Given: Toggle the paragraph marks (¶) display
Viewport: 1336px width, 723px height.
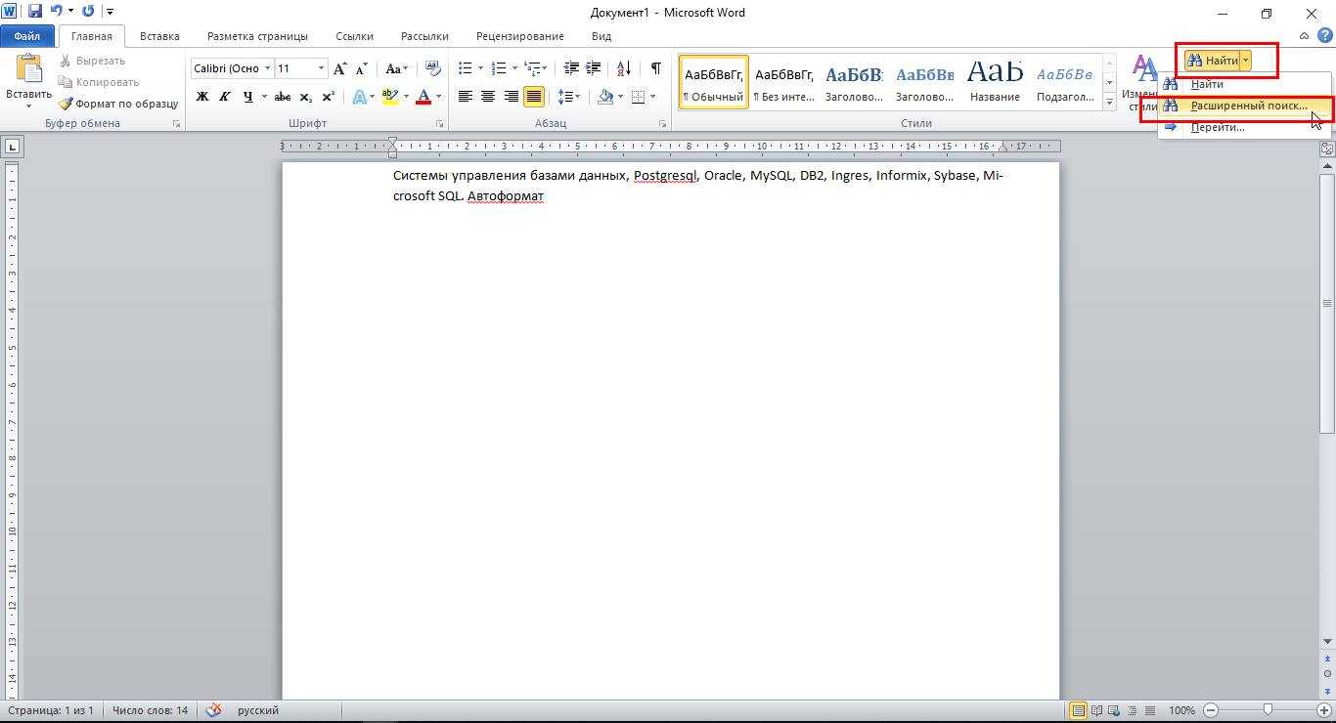Looking at the screenshot, I should (655, 68).
